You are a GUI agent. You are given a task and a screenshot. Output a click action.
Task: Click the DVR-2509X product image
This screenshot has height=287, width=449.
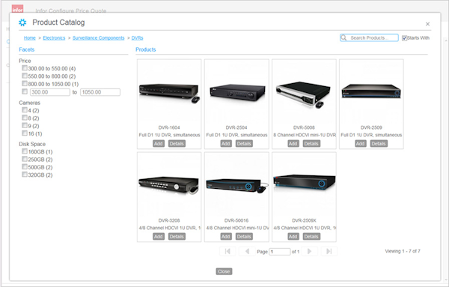coord(304,185)
